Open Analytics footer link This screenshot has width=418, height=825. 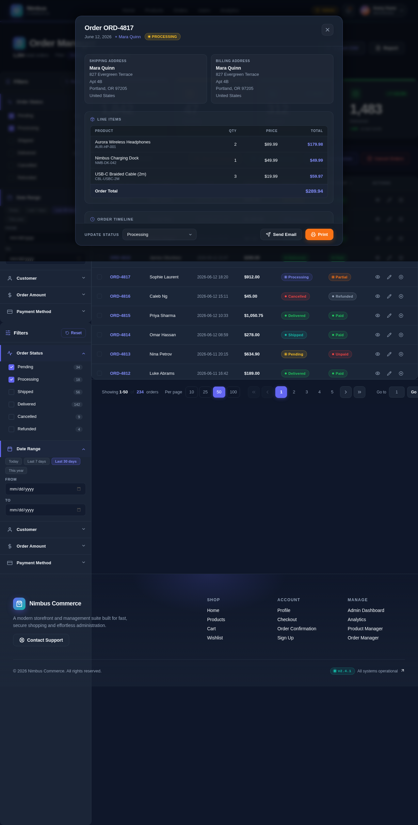(357, 619)
